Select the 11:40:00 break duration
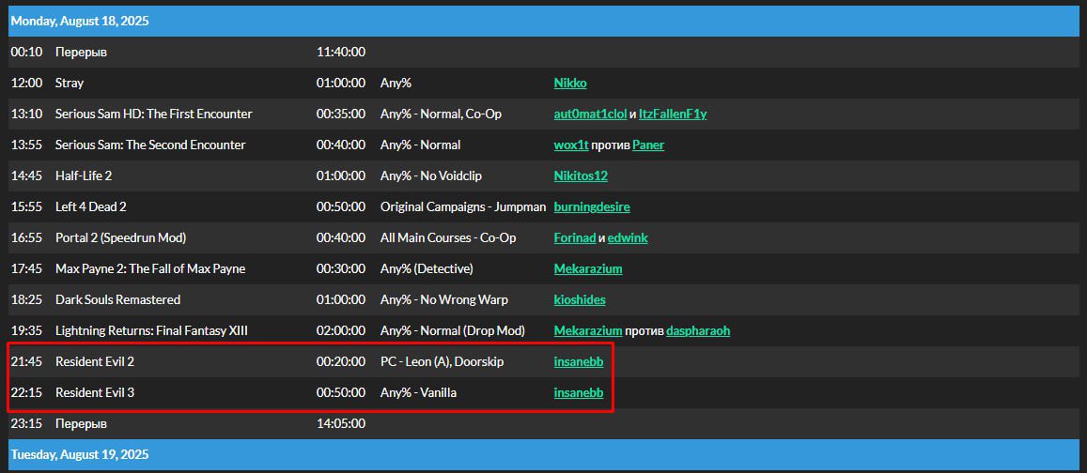The image size is (1087, 473). coord(341,52)
